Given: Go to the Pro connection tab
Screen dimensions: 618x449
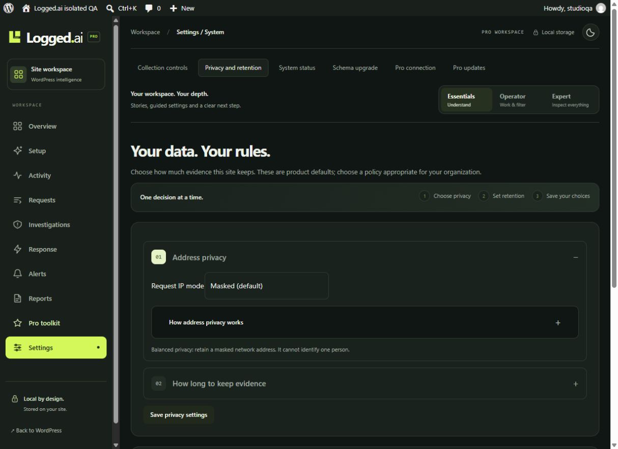Looking at the screenshot, I should click(x=415, y=68).
